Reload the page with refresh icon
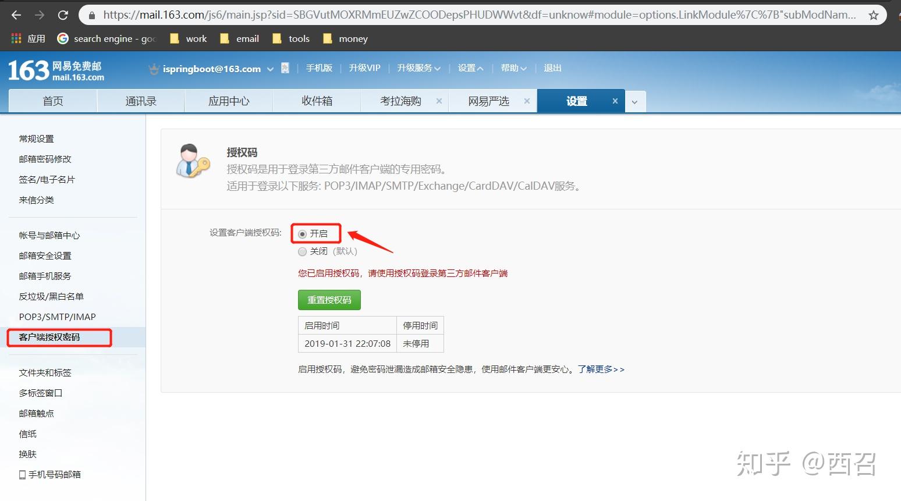This screenshot has height=501, width=901. pyautogui.click(x=63, y=15)
